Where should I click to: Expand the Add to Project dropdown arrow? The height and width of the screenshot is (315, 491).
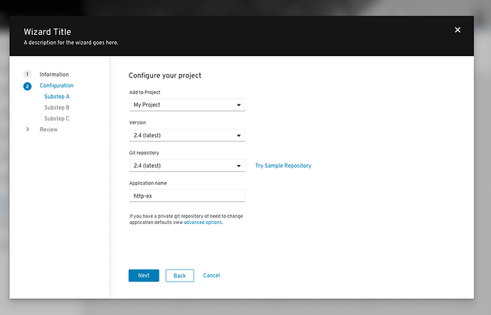pyautogui.click(x=238, y=105)
